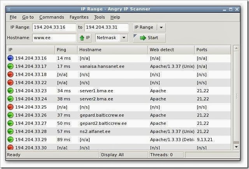Sort by the Ports column header
Viewport: 249px width, 169px height.
point(213,50)
